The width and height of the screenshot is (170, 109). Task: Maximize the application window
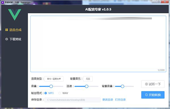click(159, 2)
